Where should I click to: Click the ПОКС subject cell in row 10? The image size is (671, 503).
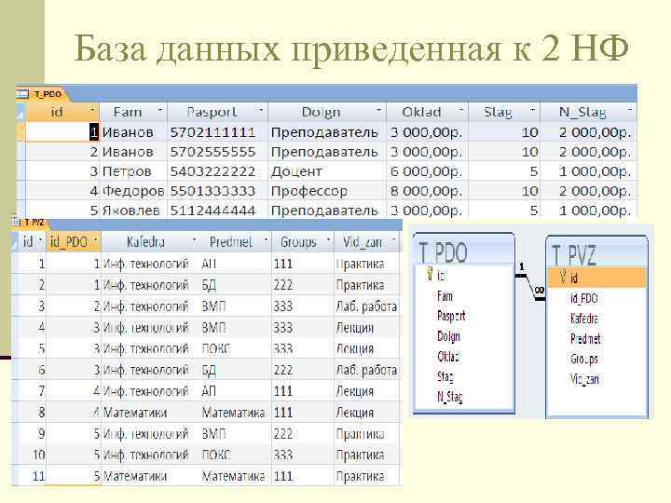coord(236,455)
